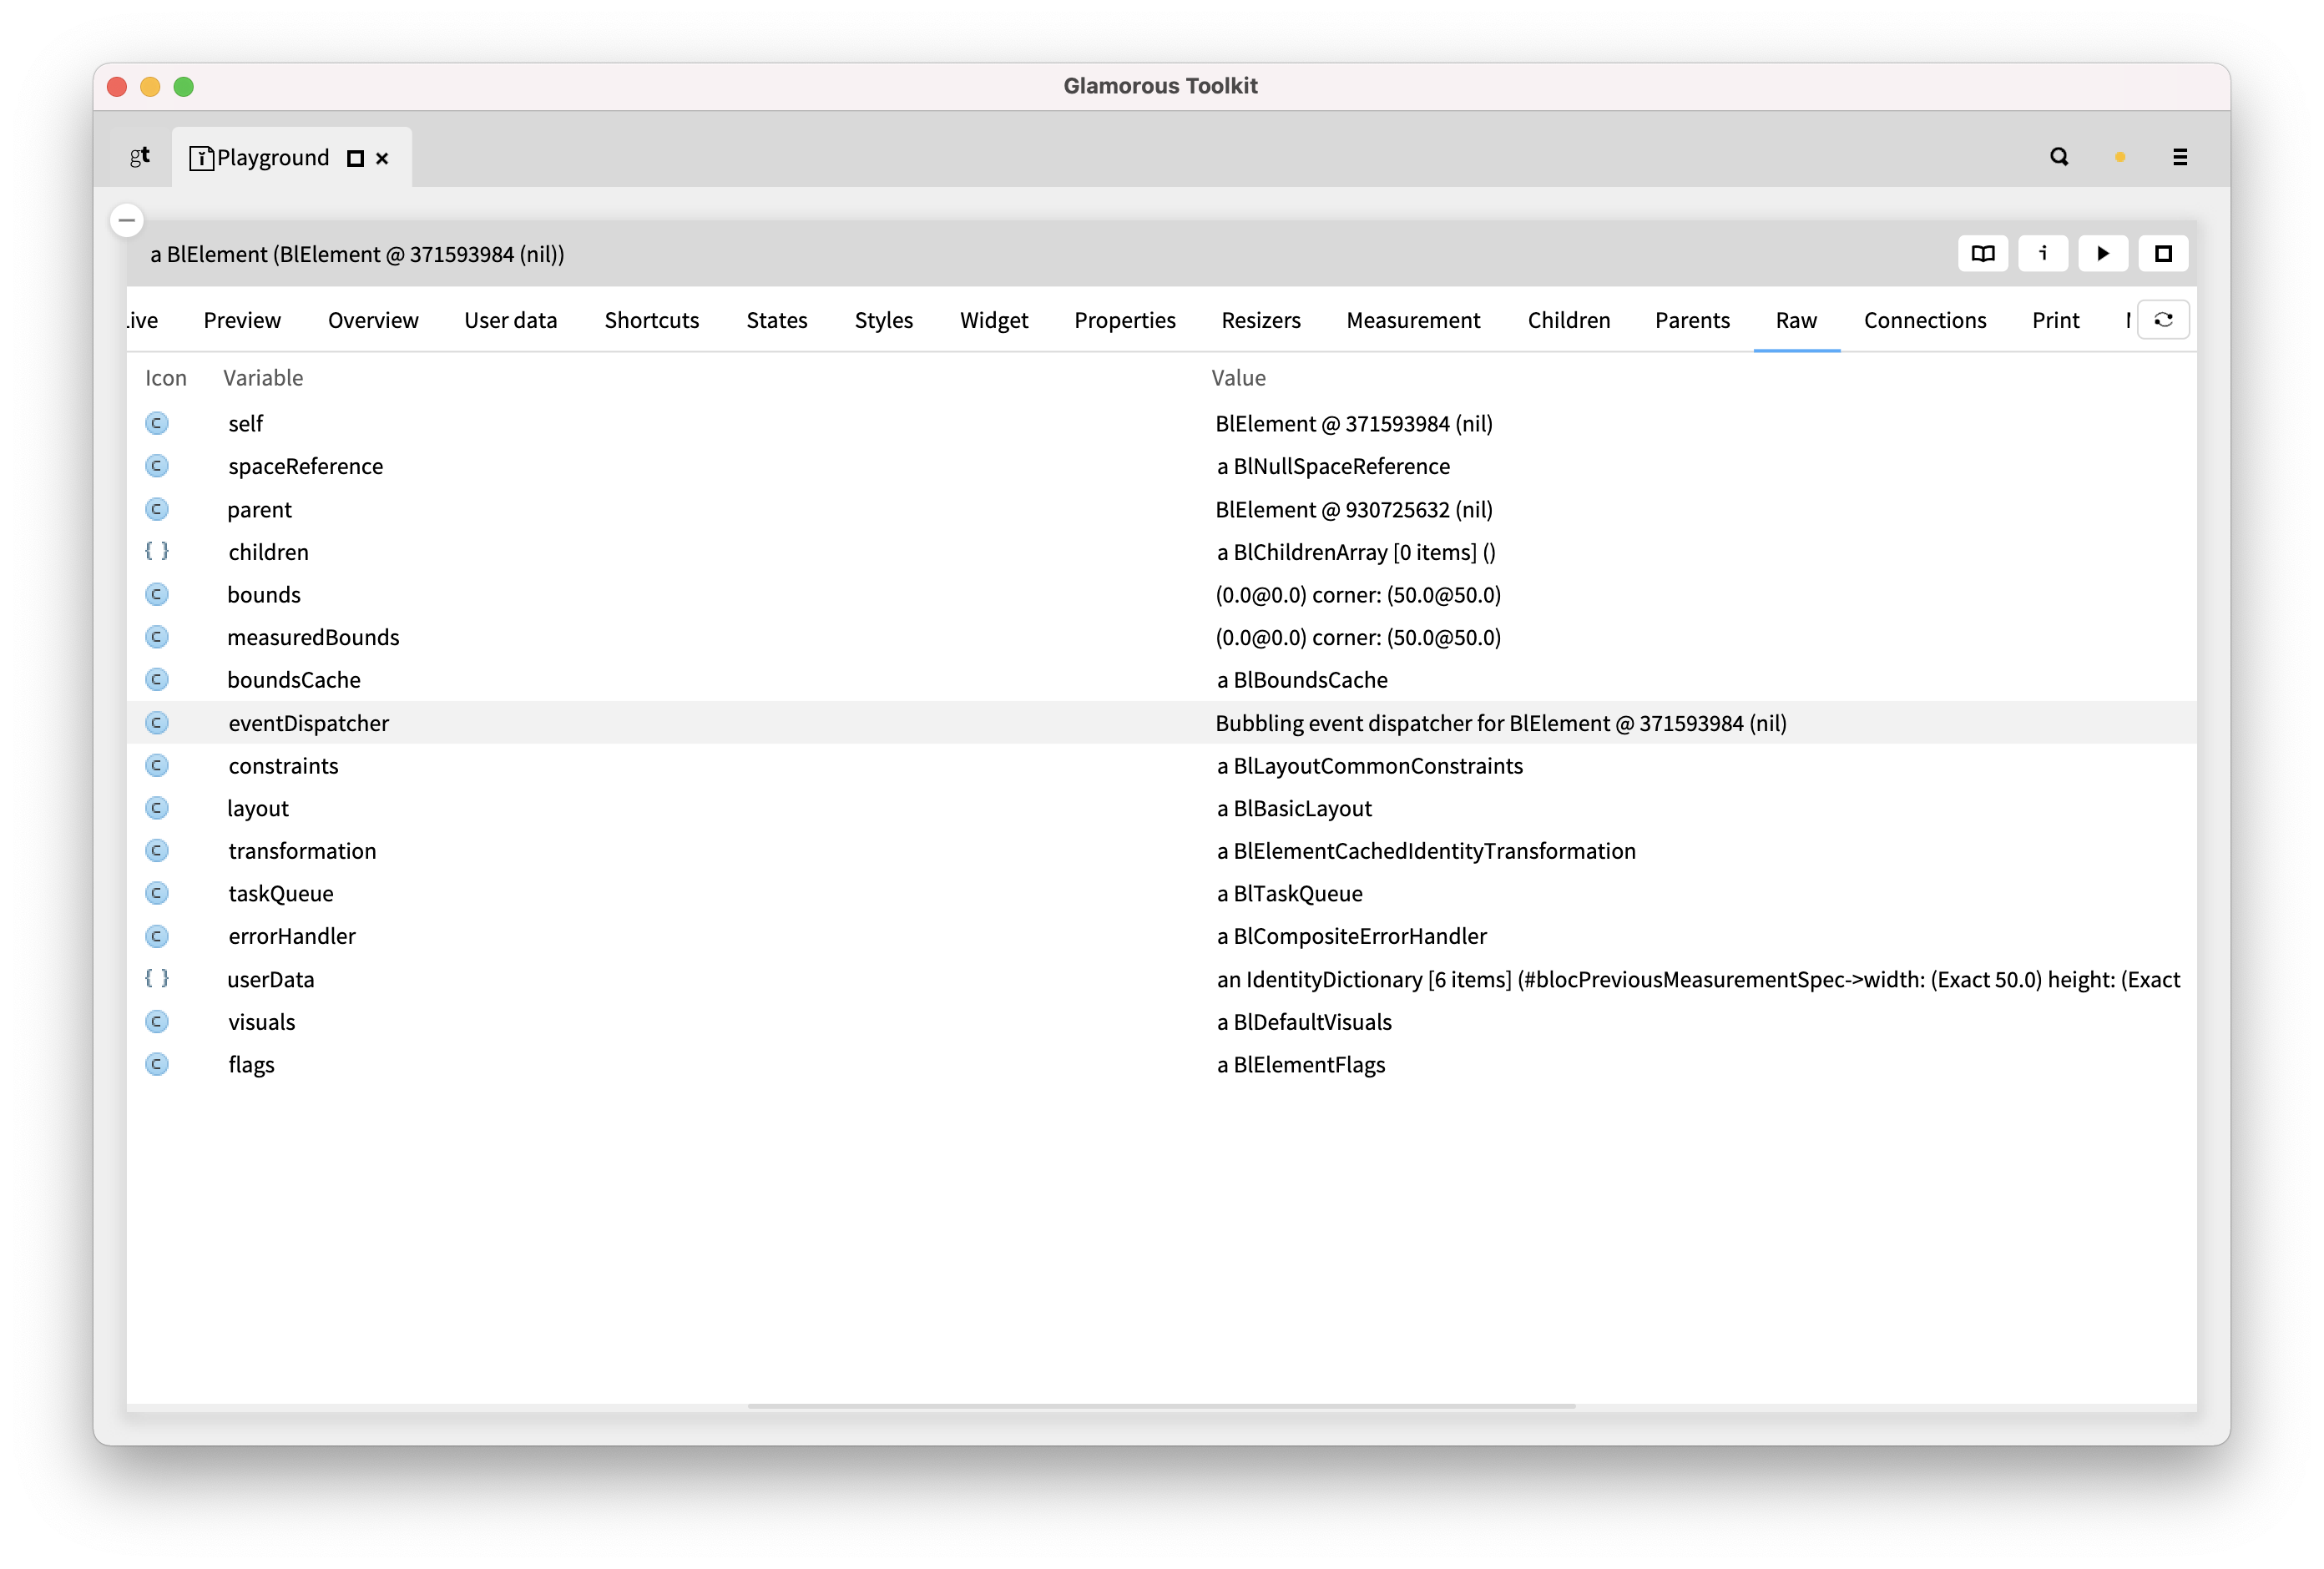Click the braces icon next to children variable
Viewport: 2324px width, 1569px height.
click(157, 551)
